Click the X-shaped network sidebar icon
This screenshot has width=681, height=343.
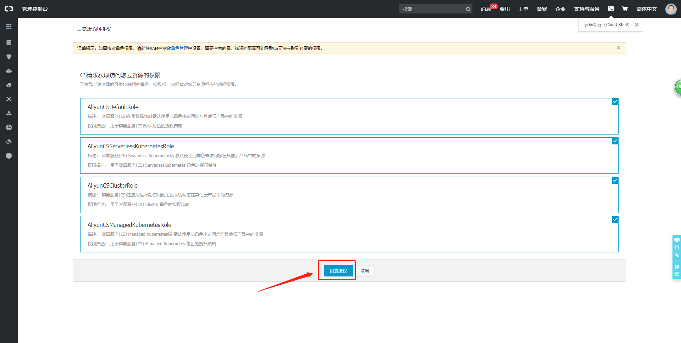tap(9, 99)
